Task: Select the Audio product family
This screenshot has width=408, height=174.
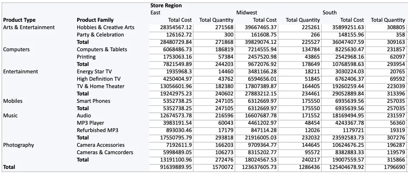Action: pyautogui.click(x=84, y=115)
